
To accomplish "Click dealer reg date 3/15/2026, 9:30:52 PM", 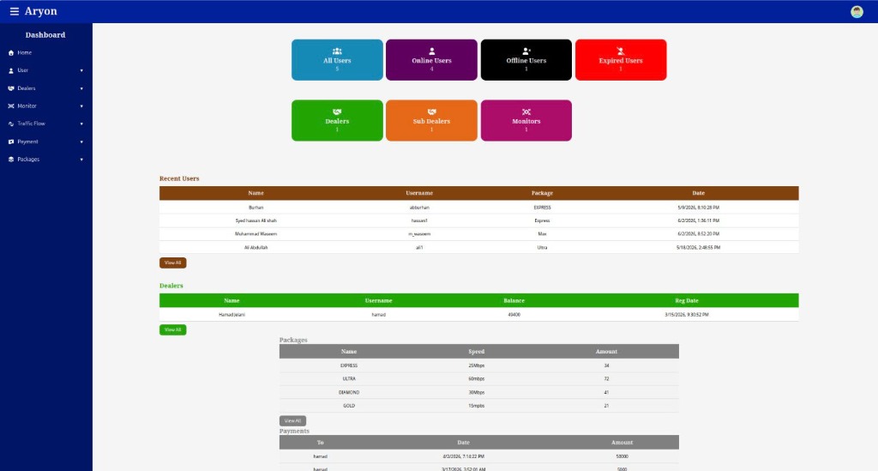I will click(x=687, y=315).
